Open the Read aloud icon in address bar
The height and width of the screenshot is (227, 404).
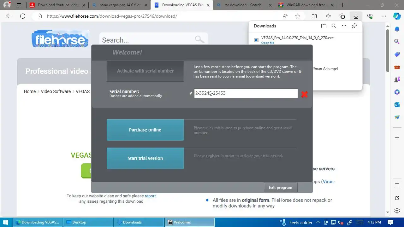coord(285,16)
